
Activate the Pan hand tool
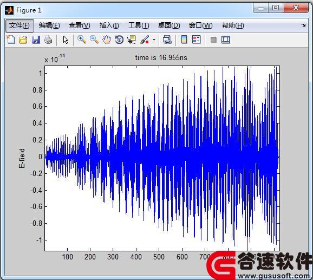coord(107,40)
